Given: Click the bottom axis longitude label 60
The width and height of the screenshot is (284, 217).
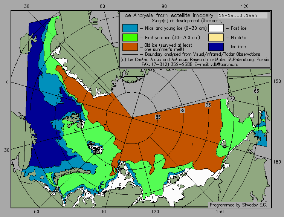Looking at the screenshot, I should [37, 212].
